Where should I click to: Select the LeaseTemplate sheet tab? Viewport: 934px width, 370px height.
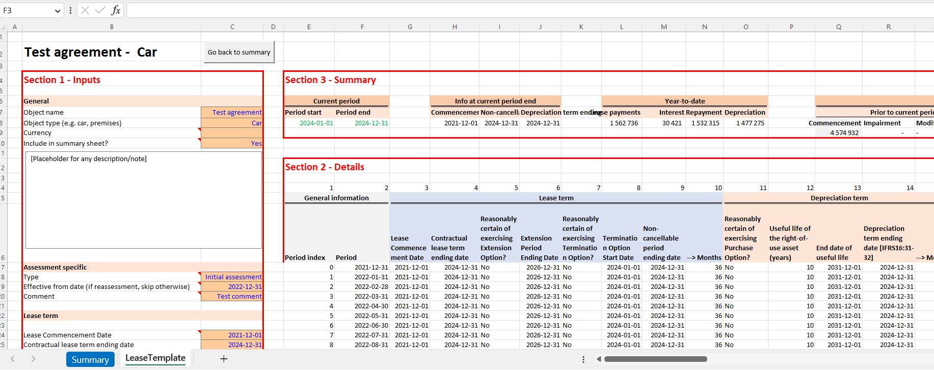[x=155, y=358]
